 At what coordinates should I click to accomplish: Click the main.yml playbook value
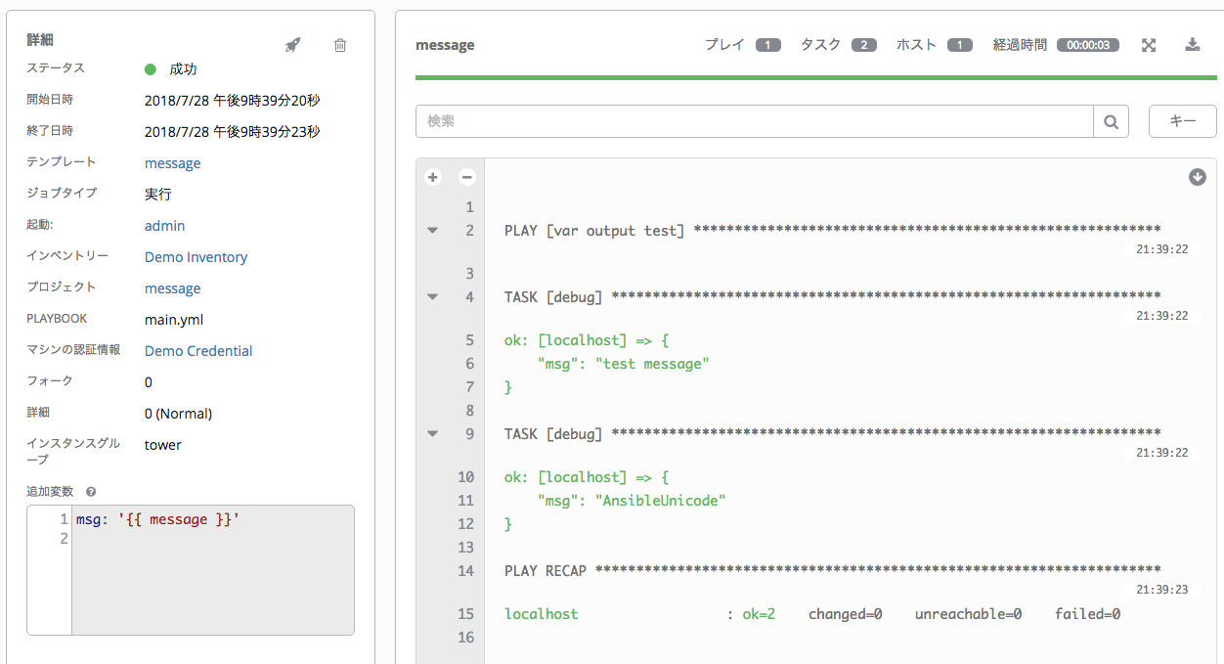coord(174,320)
